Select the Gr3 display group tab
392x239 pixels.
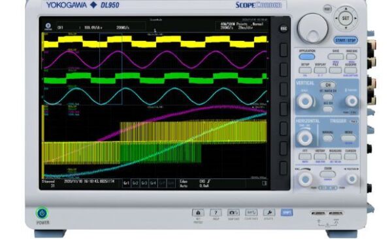[144, 183]
